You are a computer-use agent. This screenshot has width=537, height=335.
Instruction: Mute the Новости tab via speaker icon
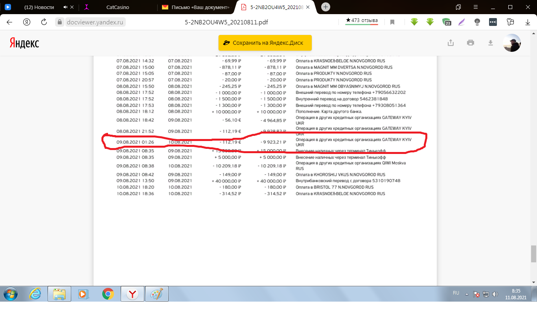pyautogui.click(x=65, y=7)
